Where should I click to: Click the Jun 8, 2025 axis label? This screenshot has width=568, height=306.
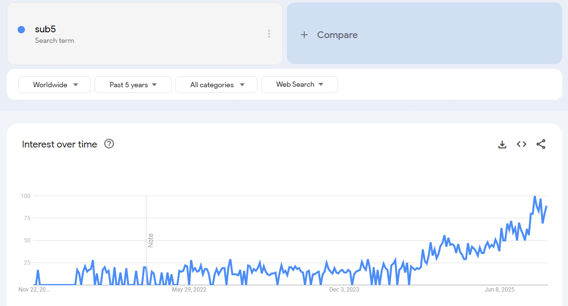pos(500,290)
